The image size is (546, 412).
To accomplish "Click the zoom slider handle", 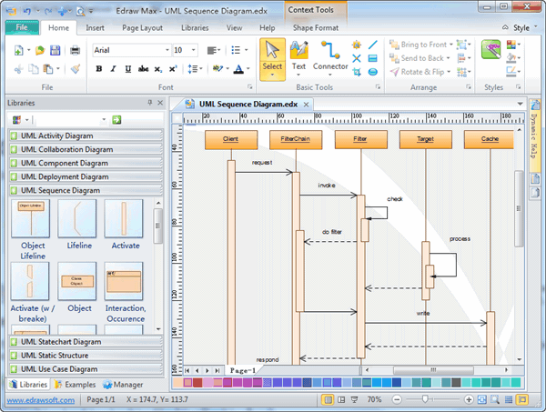I will pos(426,399).
